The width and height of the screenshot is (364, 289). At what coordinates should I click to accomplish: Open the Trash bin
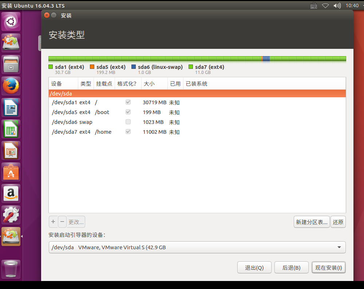pyautogui.click(x=11, y=269)
